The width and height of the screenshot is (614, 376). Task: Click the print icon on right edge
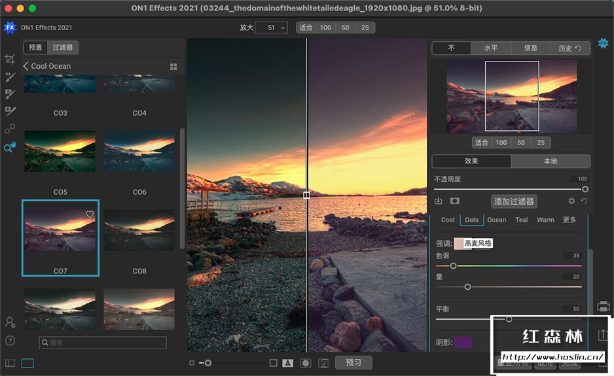click(x=603, y=306)
